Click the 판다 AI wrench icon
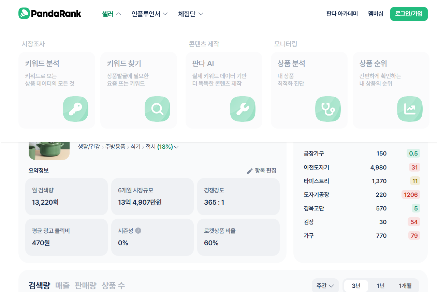 [x=243, y=109]
